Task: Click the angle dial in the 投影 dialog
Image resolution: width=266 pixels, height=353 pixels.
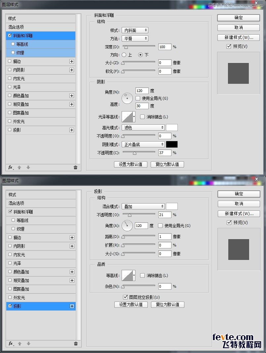Action: pyautogui.click(x=127, y=226)
